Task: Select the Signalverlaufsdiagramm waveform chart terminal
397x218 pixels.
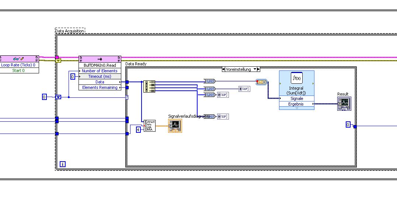Action: click(175, 126)
